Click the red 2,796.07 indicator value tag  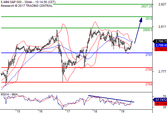160,49
